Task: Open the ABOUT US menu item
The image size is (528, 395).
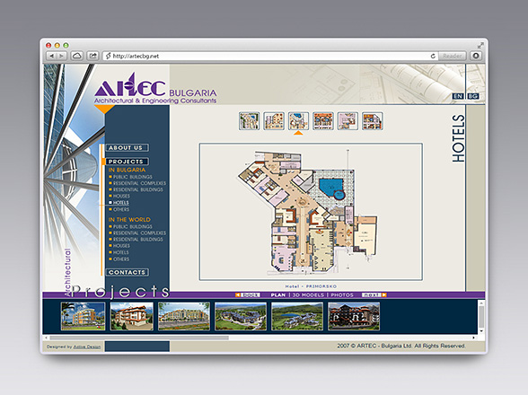Action: click(x=127, y=148)
